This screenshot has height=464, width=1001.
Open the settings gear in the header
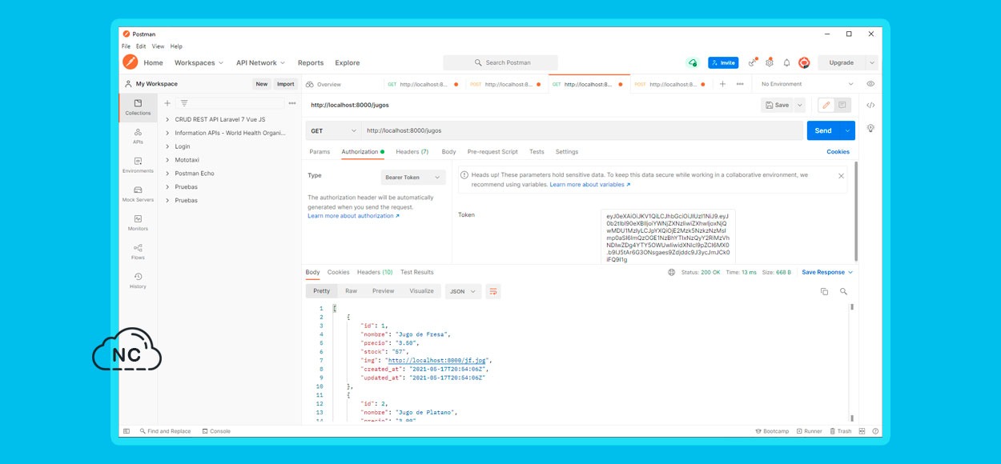(770, 62)
